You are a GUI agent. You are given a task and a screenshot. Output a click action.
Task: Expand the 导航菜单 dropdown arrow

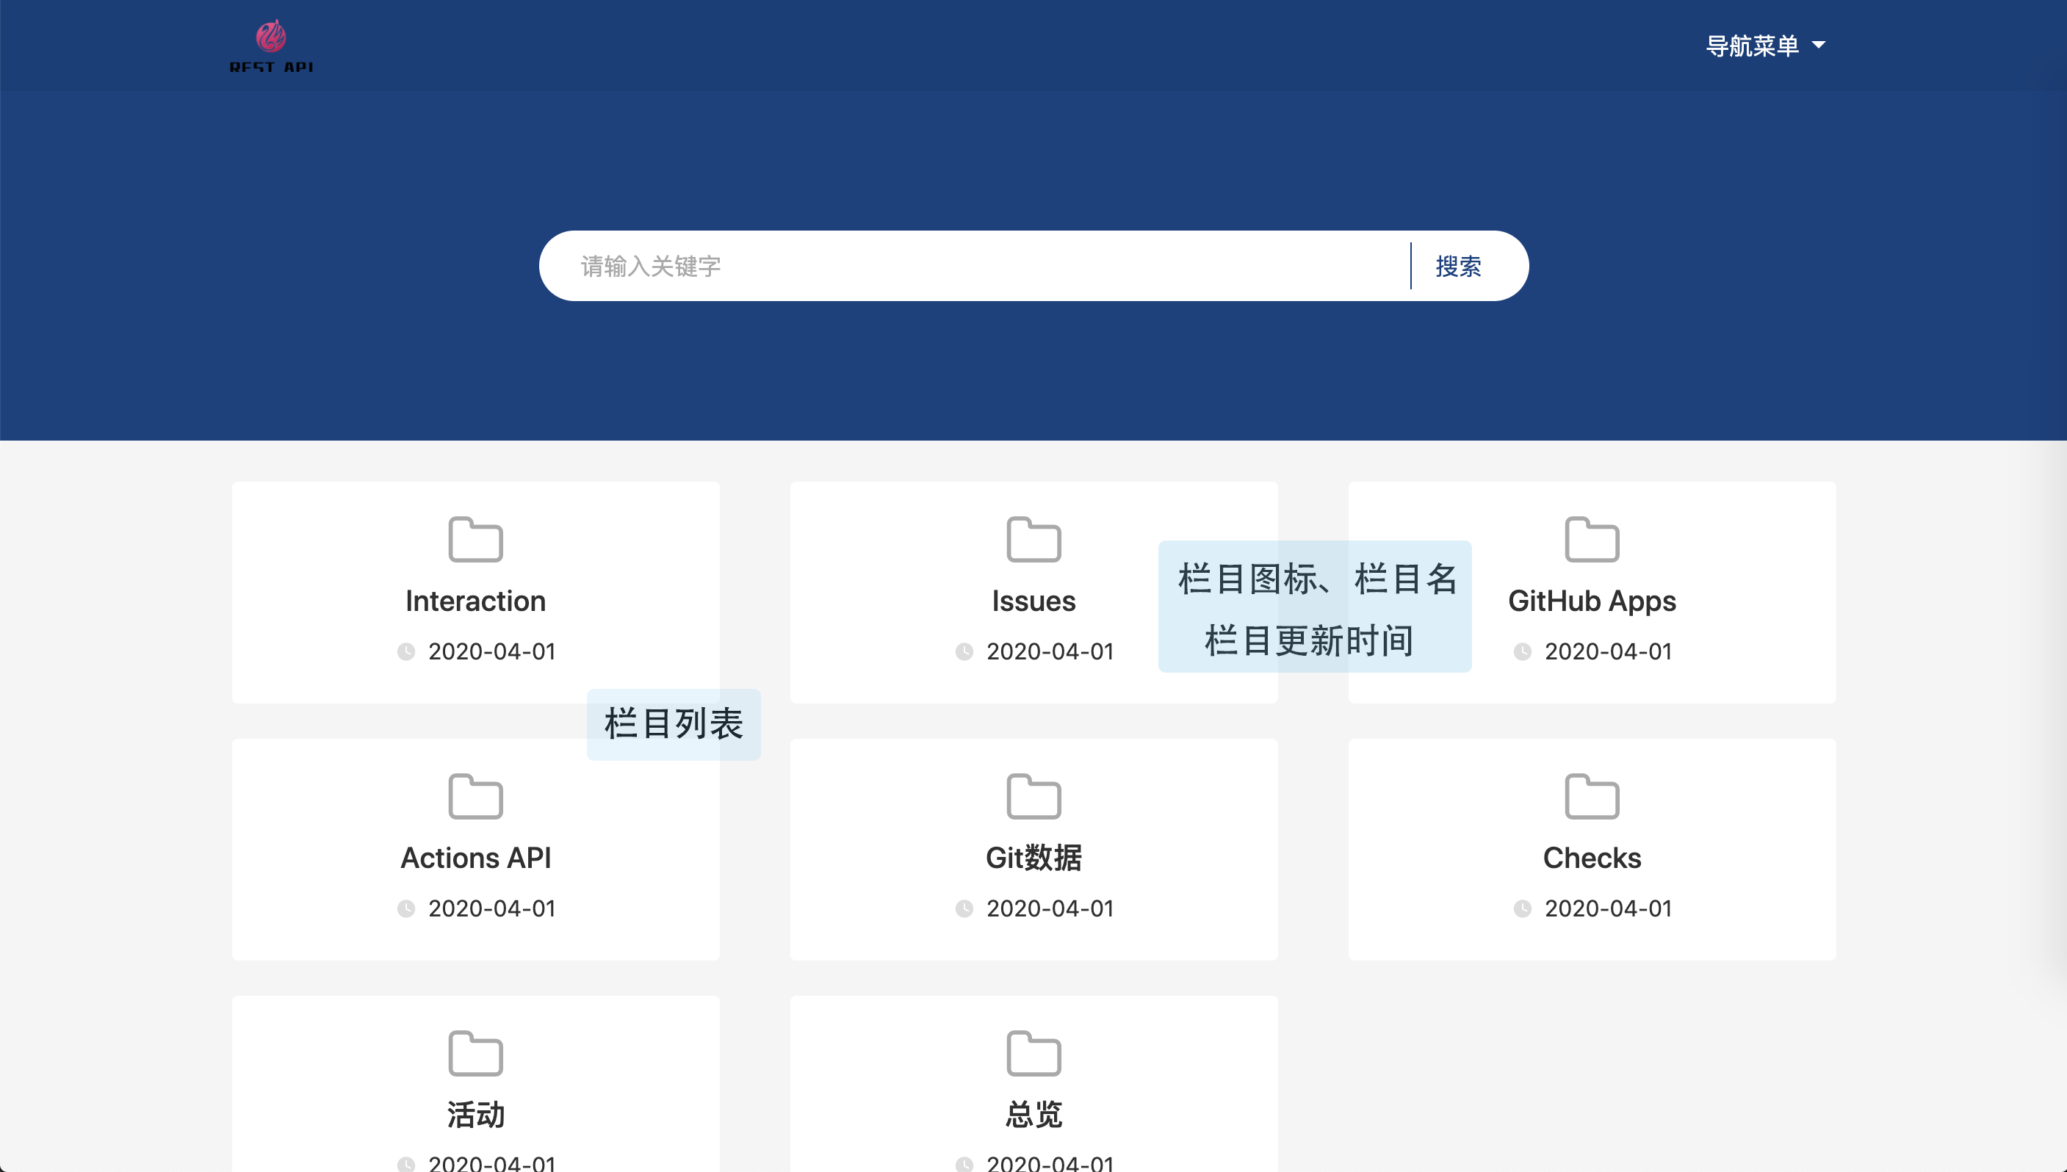(1818, 45)
